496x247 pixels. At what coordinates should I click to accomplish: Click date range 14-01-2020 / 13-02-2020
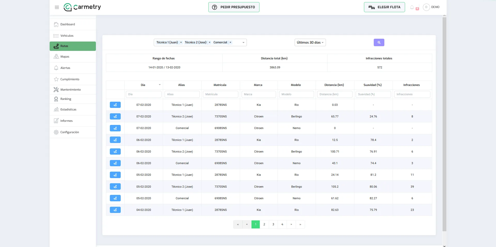click(164, 67)
